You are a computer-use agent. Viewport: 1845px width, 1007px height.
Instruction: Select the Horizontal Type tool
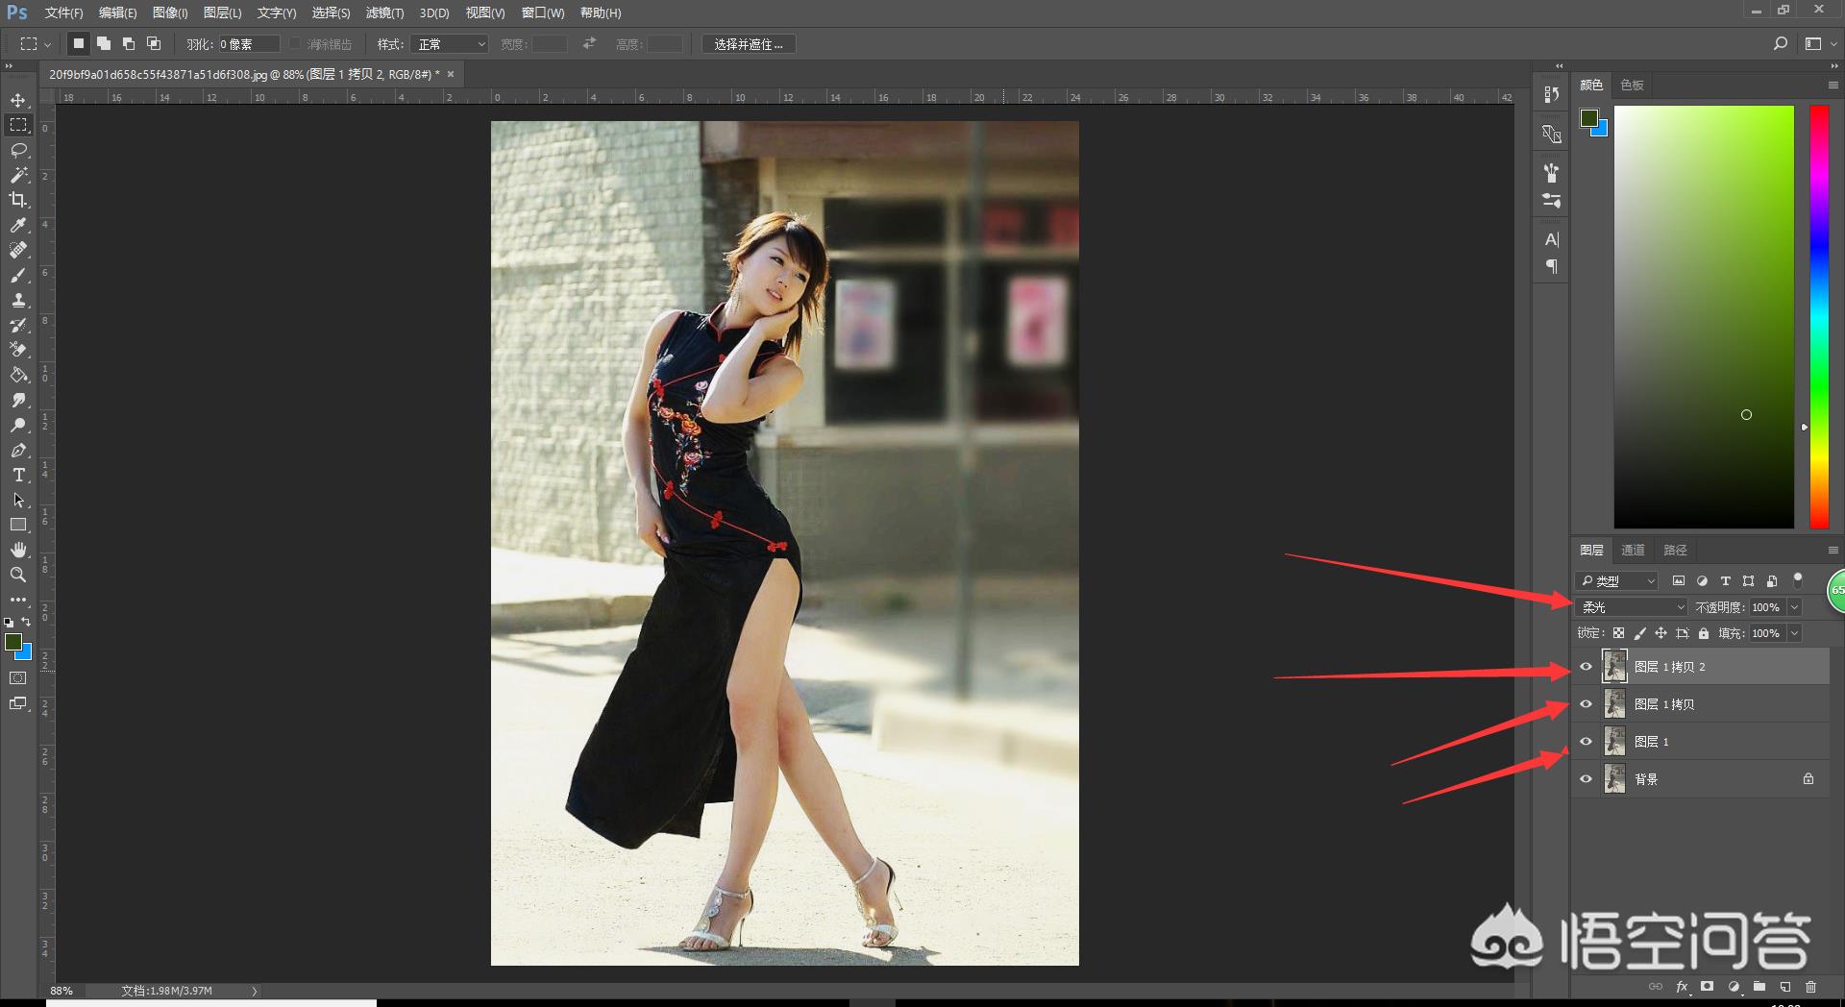[18, 475]
